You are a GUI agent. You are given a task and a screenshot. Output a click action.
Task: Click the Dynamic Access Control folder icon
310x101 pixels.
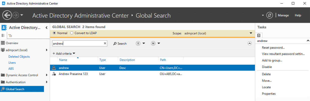point(3,75)
